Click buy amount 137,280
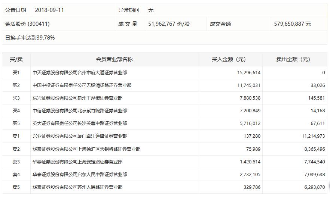The height and width of the screenshot is (197, 330). (x=252, y=136)
